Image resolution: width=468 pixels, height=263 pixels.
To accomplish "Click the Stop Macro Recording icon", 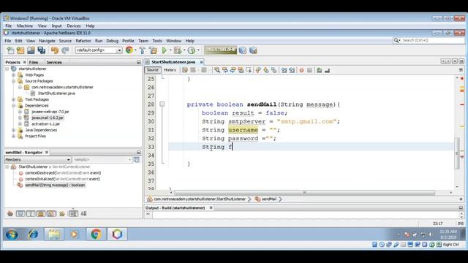I will pos(309,70).
